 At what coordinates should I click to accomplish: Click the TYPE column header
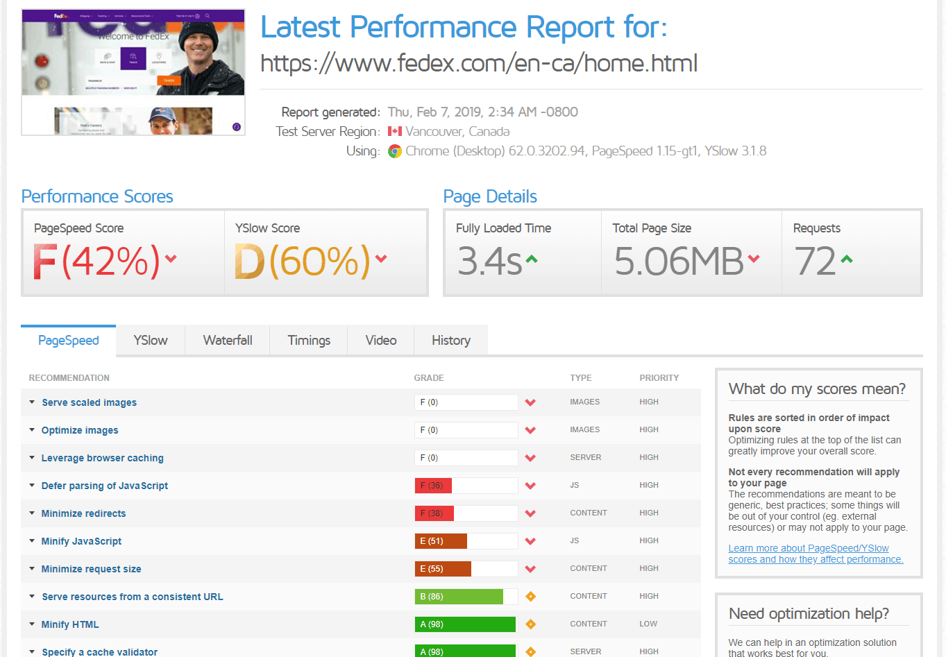tap(581, 378)
